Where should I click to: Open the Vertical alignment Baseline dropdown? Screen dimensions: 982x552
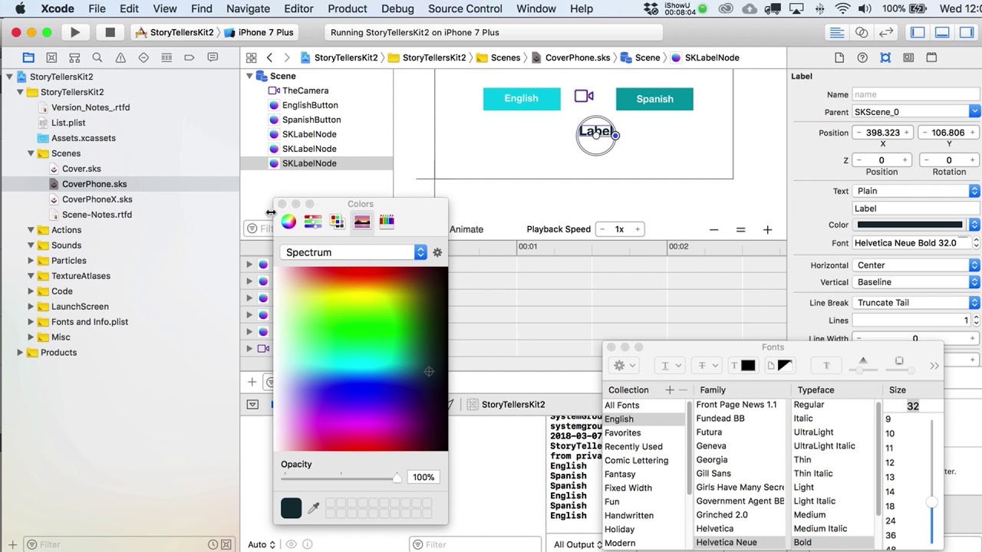[916, 282]
